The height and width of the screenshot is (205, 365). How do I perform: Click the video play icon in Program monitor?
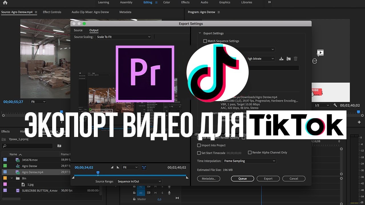tap(320, 53)
